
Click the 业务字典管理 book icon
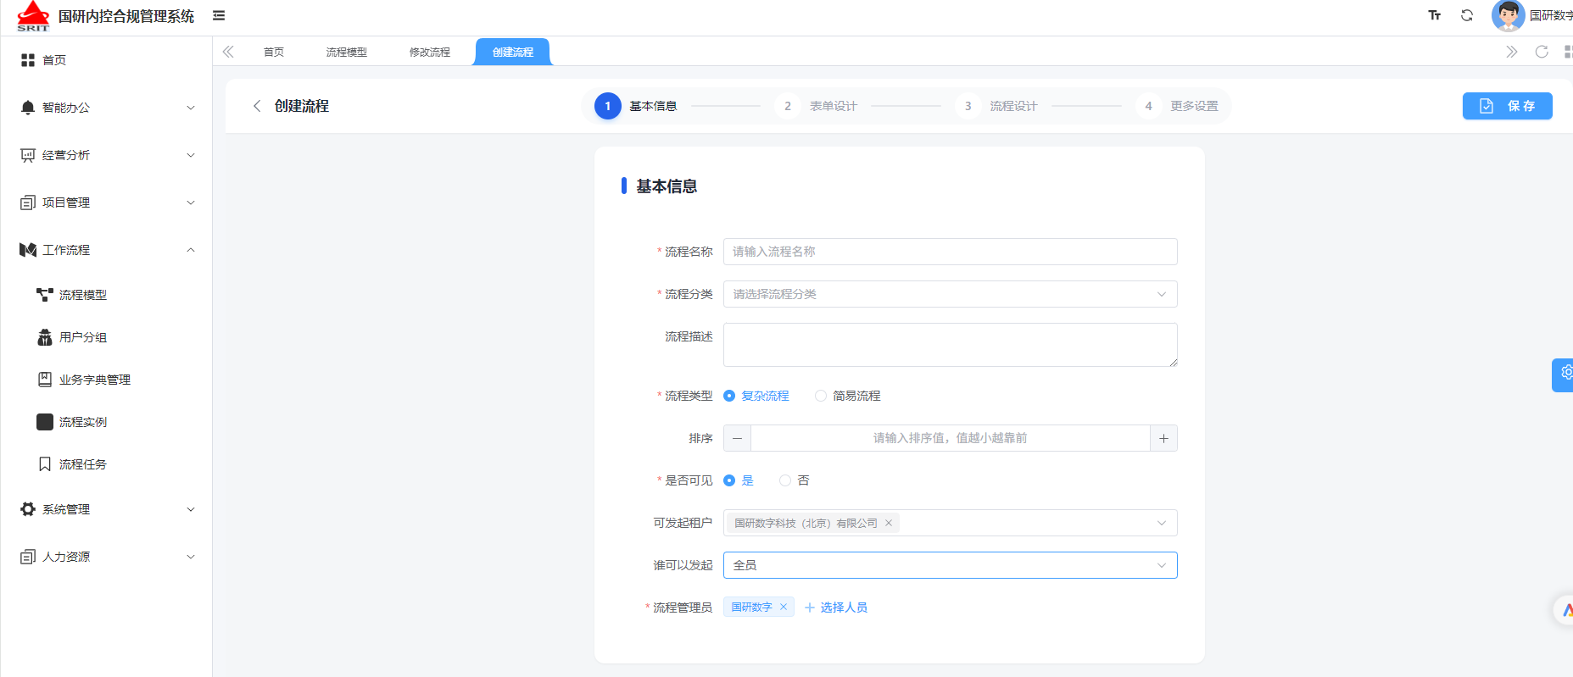pos(45,380)
